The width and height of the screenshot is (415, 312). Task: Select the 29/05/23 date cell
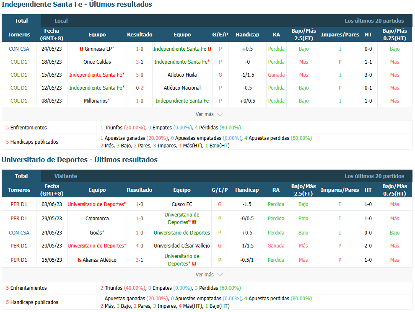52,219
